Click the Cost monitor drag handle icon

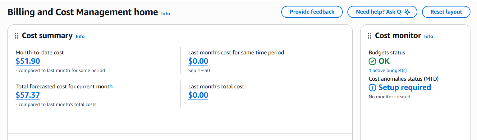tap(369, 36)
